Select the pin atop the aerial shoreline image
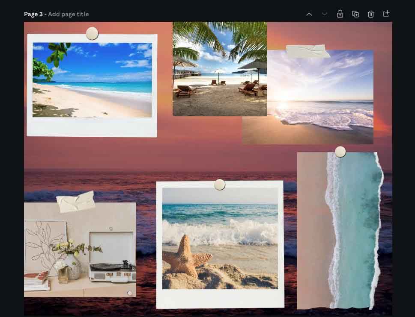The width and height of the screenshot is (415, 317). coord(340,152)
